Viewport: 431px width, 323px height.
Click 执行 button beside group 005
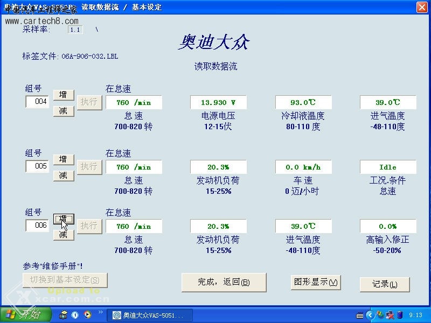[x=89, y=167]
